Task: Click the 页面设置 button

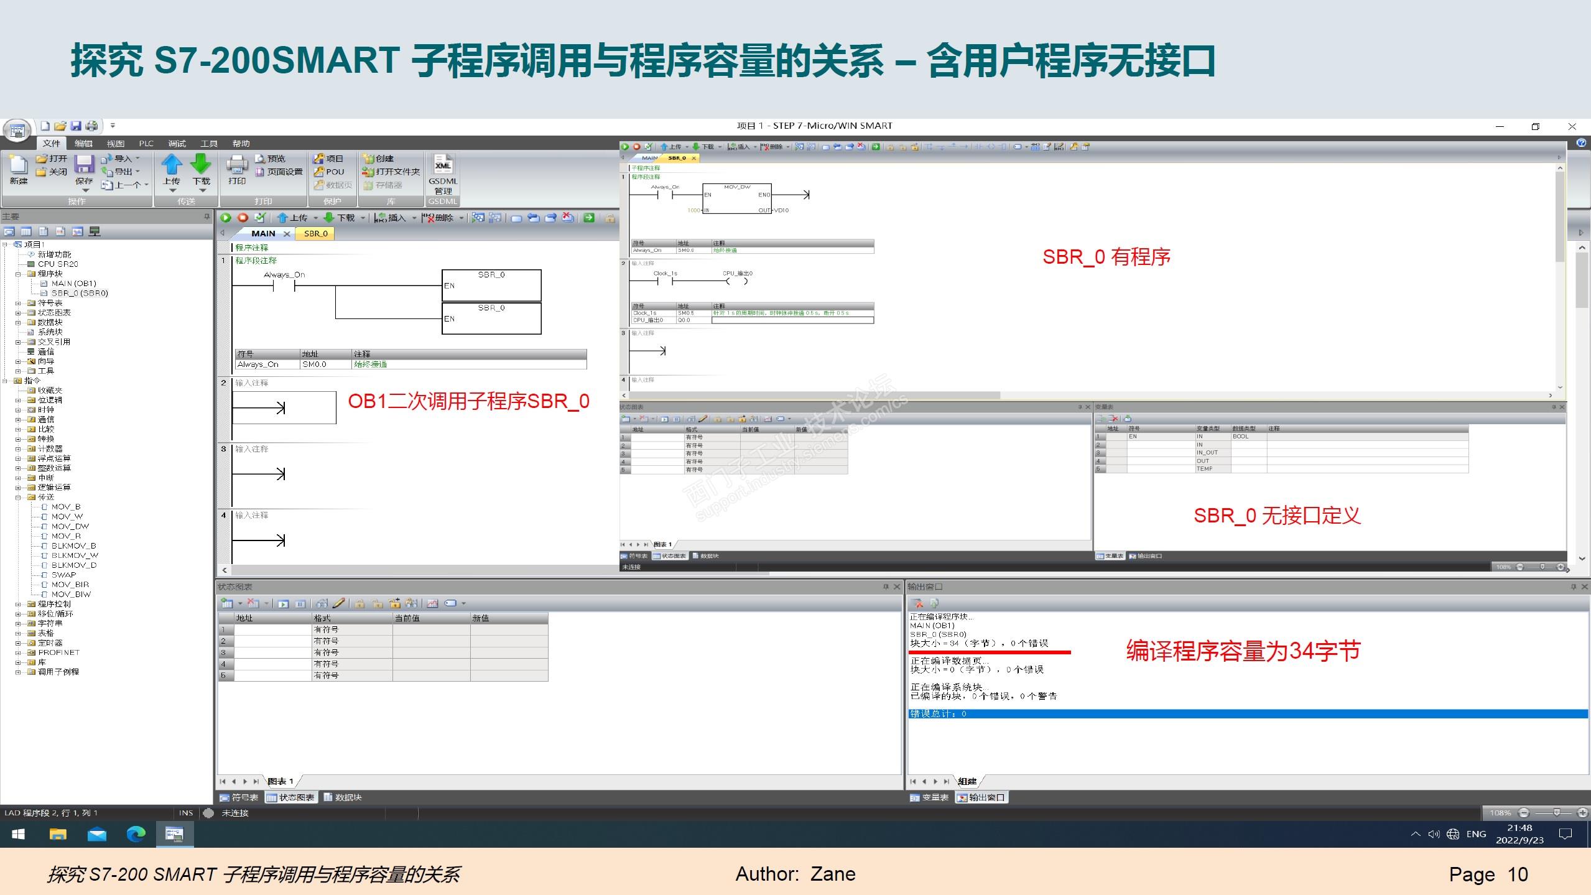Action: click(x=279, y=172)
